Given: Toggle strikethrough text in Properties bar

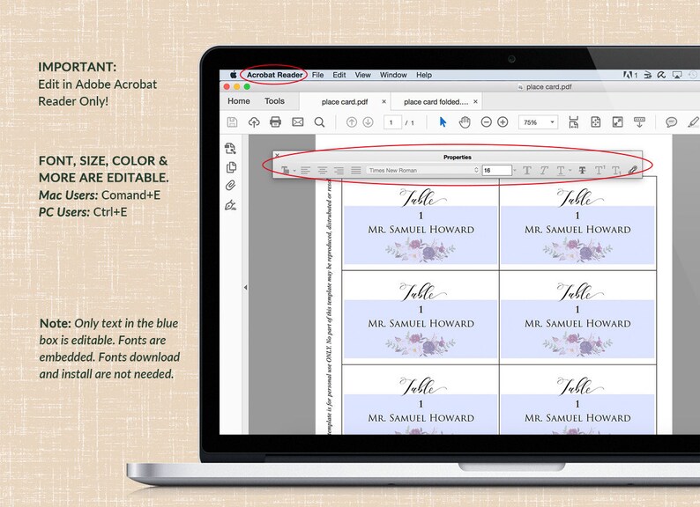Looking at the screenshot, I should pyautogui.click(x=582, y=170).
